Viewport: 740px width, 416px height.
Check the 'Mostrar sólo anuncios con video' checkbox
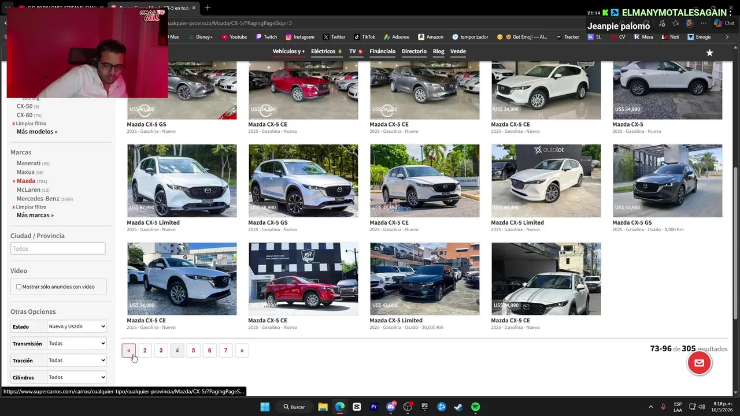[18, 287]
